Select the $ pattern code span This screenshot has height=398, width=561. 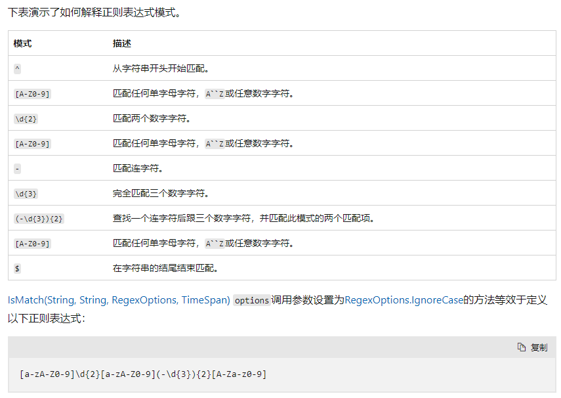coord(16,268)
